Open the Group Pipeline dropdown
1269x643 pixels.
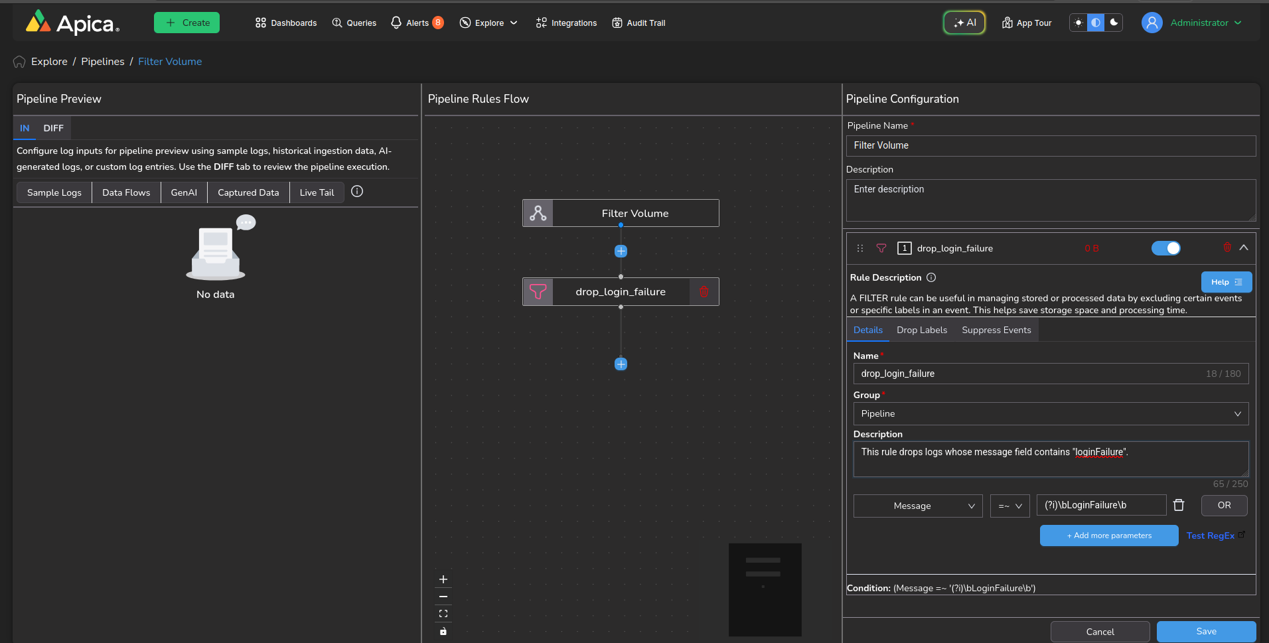(x=1050, y=414)
